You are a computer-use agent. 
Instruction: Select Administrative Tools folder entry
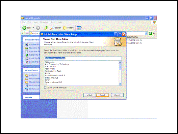click(53, 71)
